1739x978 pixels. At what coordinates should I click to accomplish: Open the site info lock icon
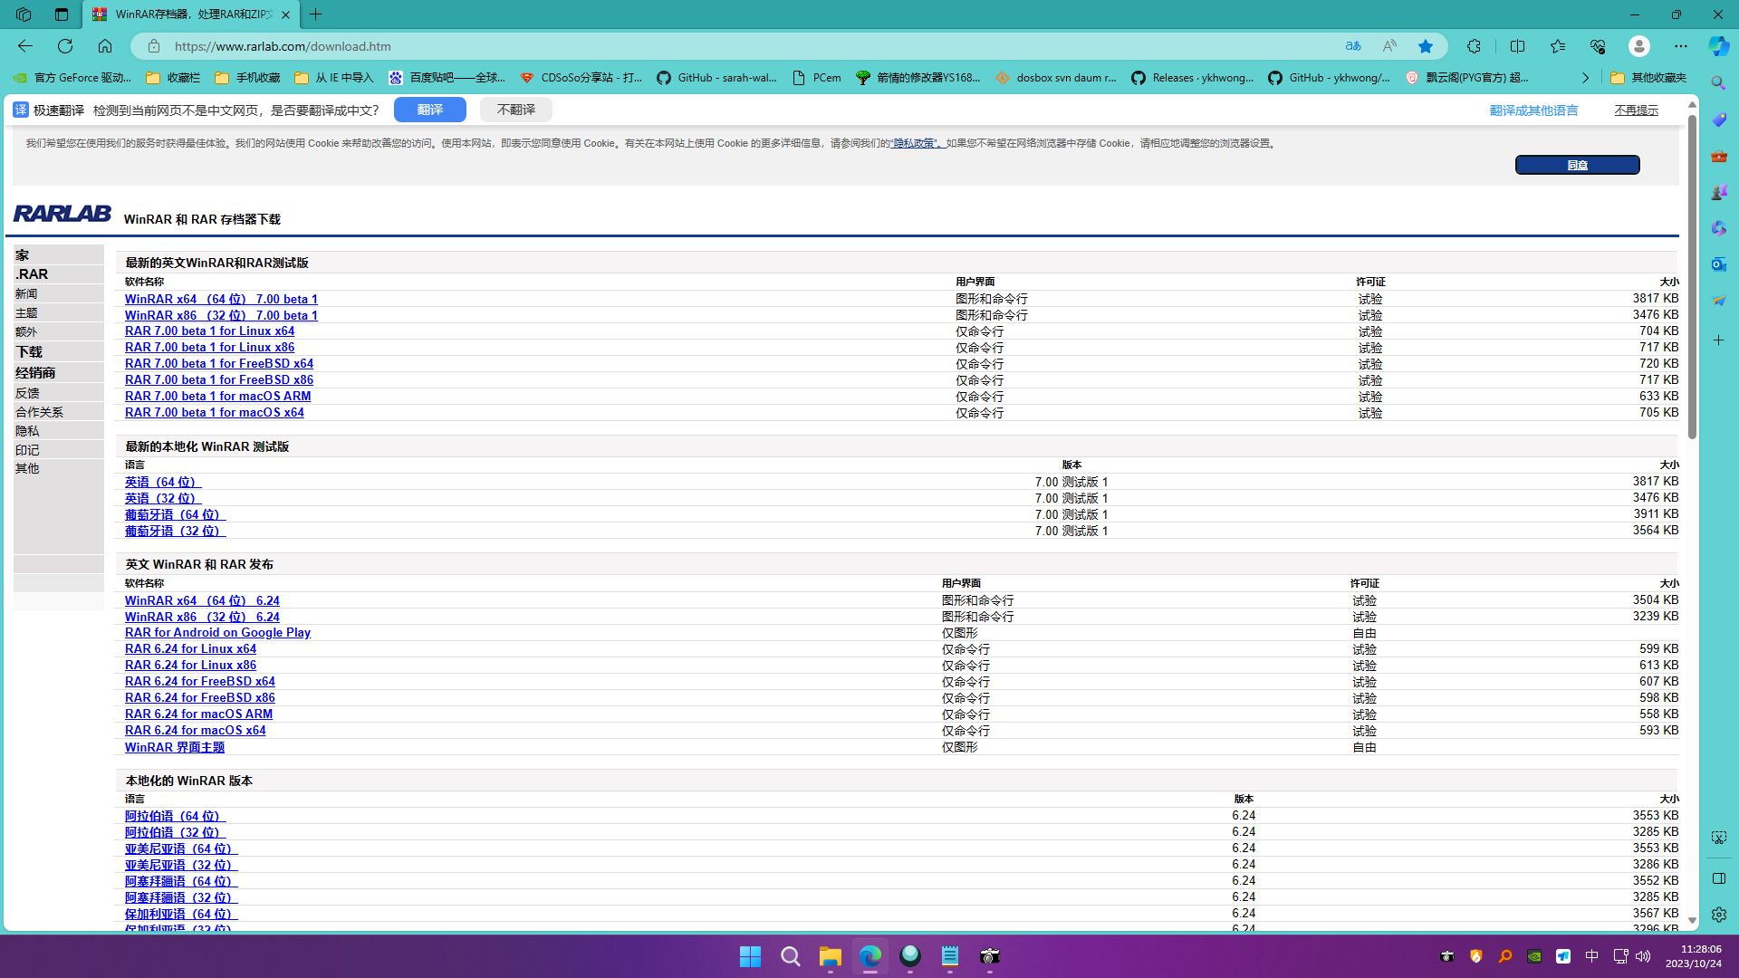click(154, 46)
